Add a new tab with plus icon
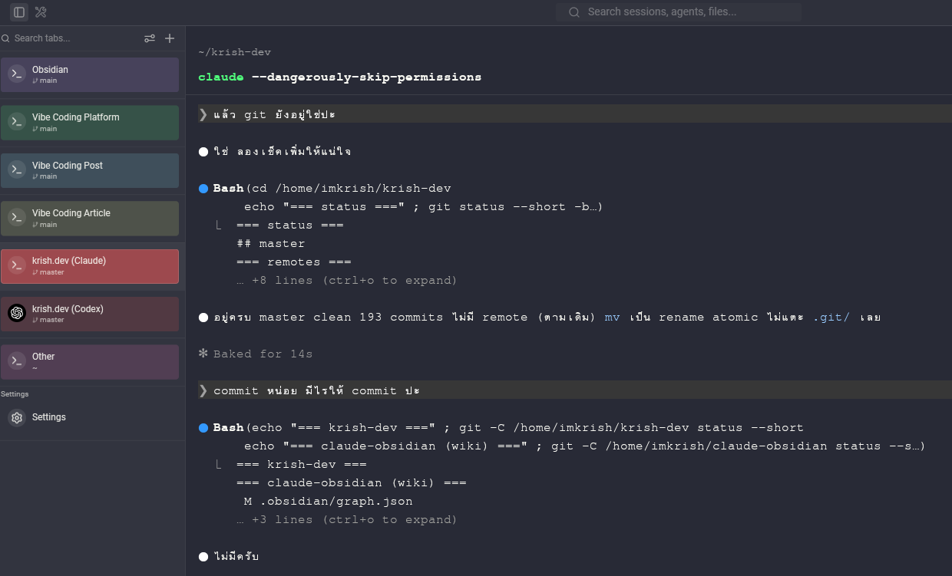The image size is (952, 576). coord(170,38)
